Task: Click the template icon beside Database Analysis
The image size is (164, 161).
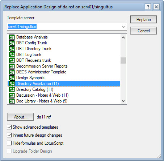Action: (x=12, y=37)
